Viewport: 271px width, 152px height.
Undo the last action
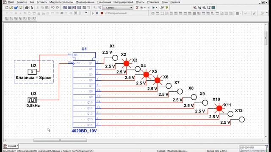[53, 8]
